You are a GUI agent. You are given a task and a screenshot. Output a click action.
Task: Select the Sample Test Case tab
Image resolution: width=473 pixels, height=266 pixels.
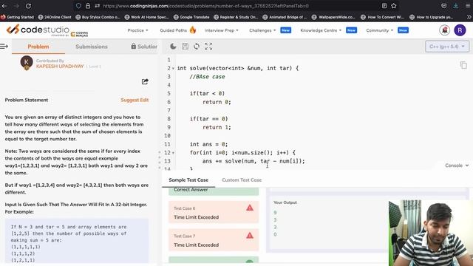[x=188, y=180]
